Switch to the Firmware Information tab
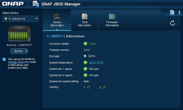 pyautogui.click(x=112, y=20)
